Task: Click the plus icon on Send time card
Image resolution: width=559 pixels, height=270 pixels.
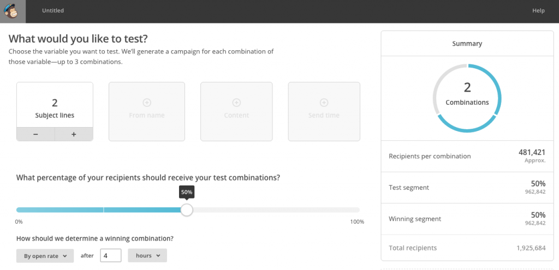Action: click(324, 103)
